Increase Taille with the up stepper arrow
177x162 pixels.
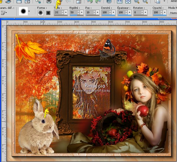click(x=63, y=11)
